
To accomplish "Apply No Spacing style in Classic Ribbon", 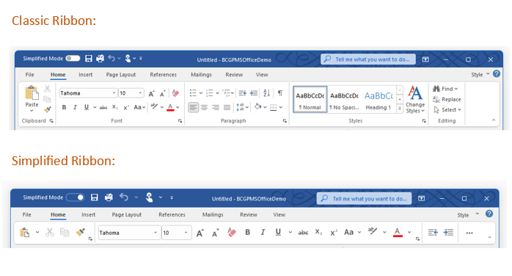I will tap(344, 100).
